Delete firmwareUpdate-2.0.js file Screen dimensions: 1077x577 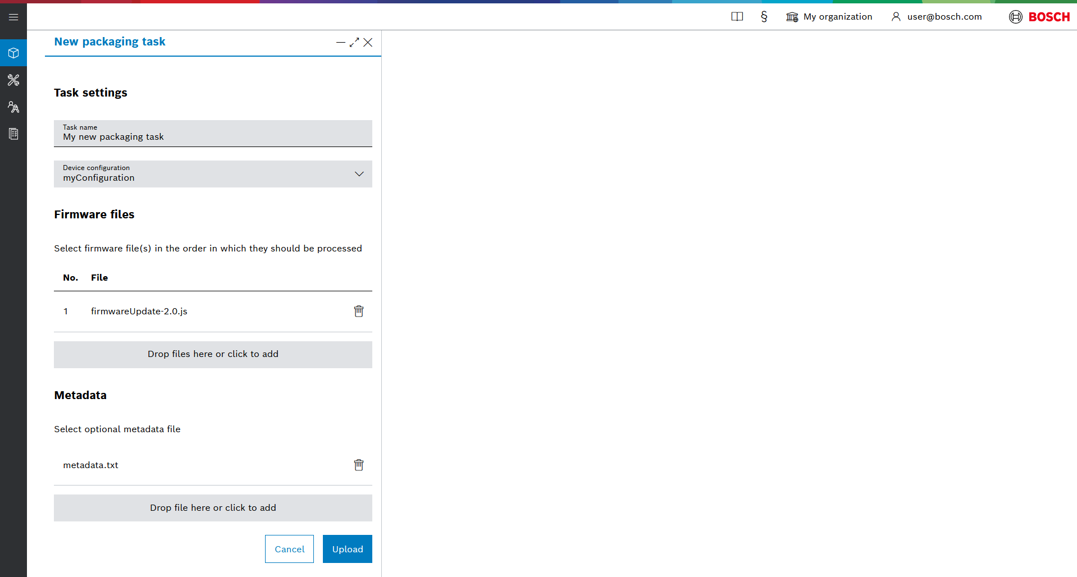359,311
